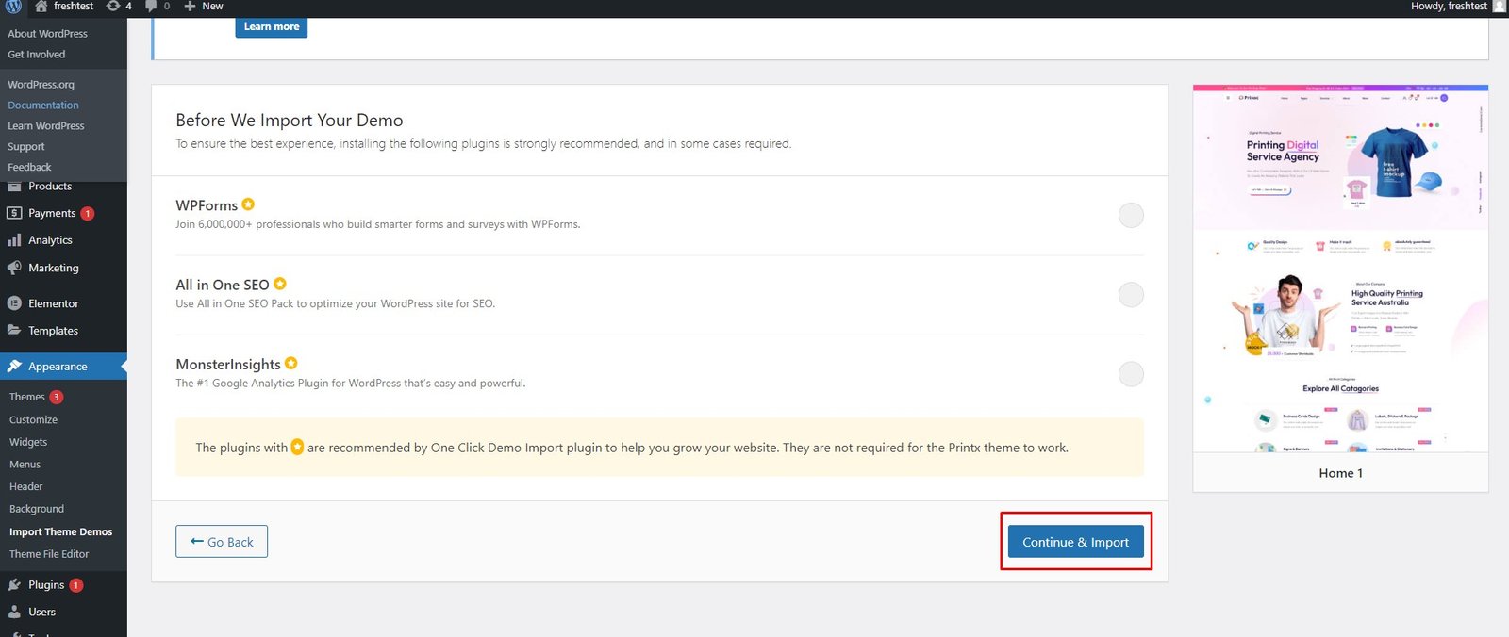Click the WPForms plugin name
The width and height of the screenshot is (1509, 637).
click(207, 205)
